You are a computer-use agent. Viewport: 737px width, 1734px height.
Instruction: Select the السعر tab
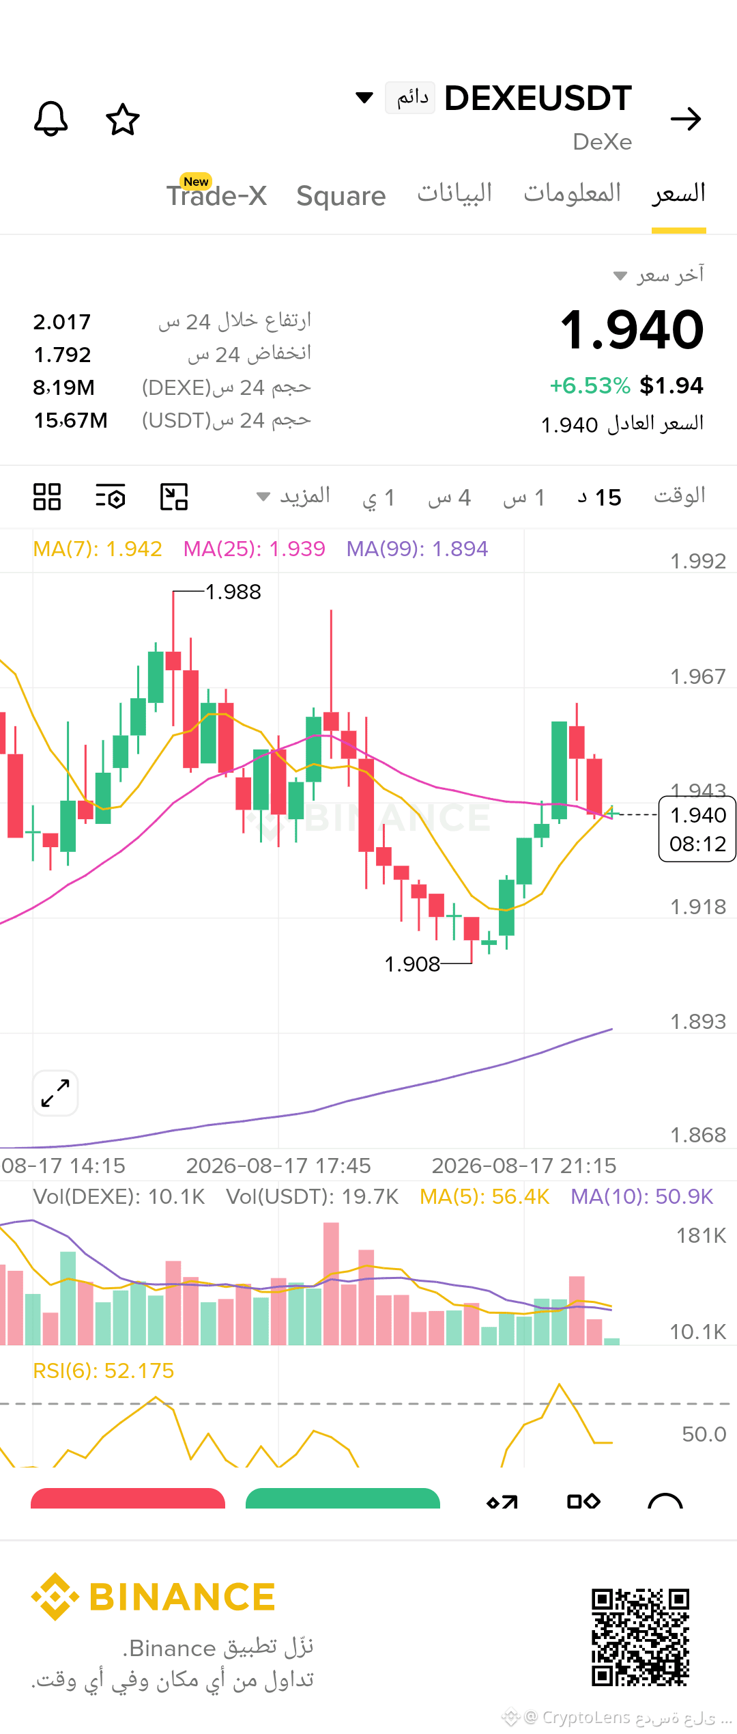tap(679, 194)
